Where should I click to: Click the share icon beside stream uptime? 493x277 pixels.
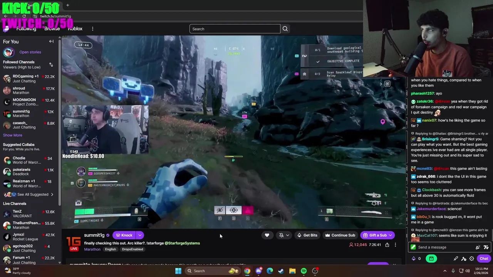[387, 245]
